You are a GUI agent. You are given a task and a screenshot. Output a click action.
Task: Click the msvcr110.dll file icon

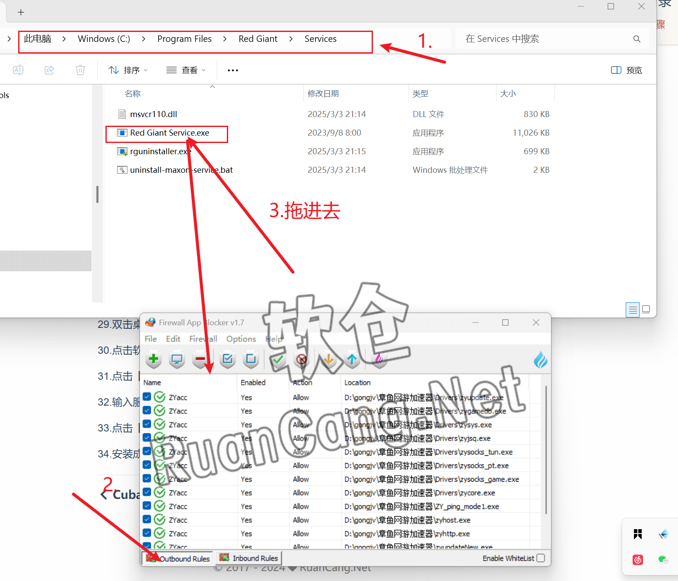pos(122,114)
